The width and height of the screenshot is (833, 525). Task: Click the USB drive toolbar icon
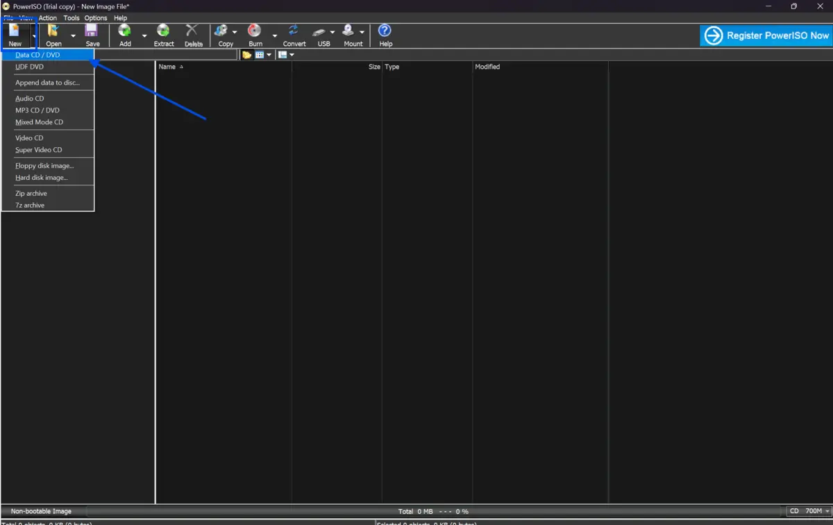[x=319, y=31]
